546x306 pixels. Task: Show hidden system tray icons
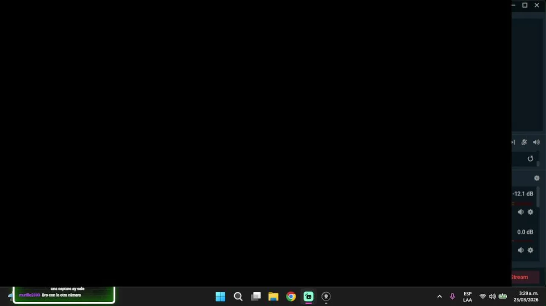440,297
